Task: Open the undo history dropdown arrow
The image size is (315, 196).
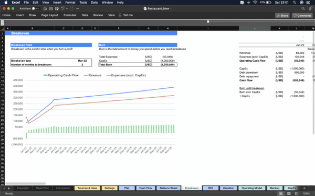Action: [67, 8]
